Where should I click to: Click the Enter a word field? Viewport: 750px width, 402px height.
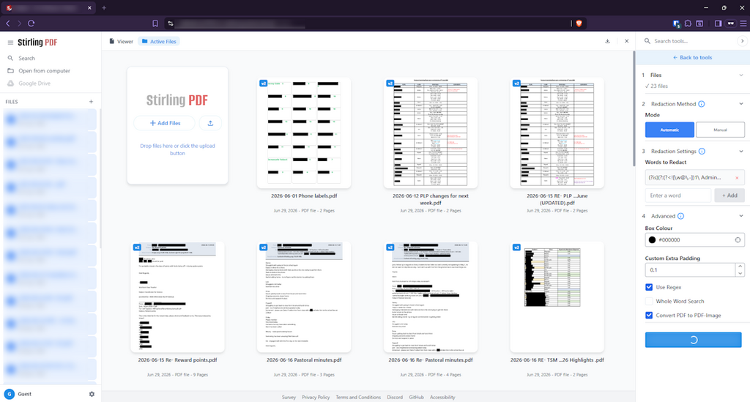pos(678,196)
